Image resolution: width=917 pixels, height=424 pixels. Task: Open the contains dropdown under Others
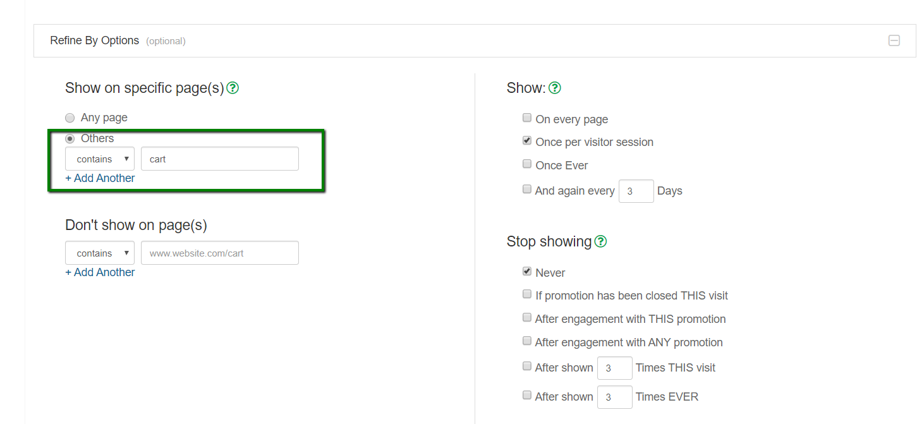(100, 159)
